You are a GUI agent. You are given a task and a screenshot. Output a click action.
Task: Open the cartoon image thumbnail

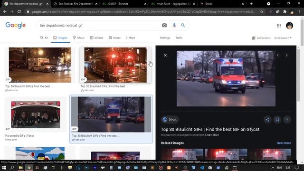pos(40,153)
